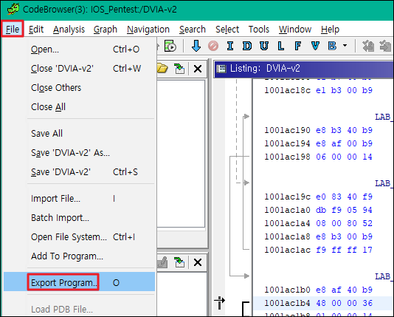Viewport: 394px width, 317px height.
Task: Click pencil icon in lower panel header
Action: click(162, 262)
